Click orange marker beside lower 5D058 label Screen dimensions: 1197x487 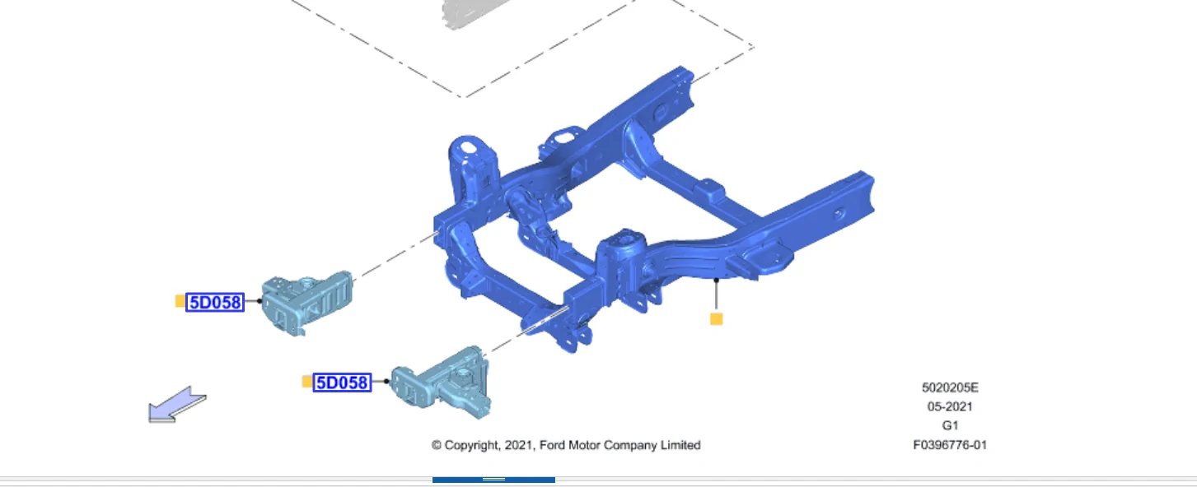pyautogui.click(x=307, y=381)
